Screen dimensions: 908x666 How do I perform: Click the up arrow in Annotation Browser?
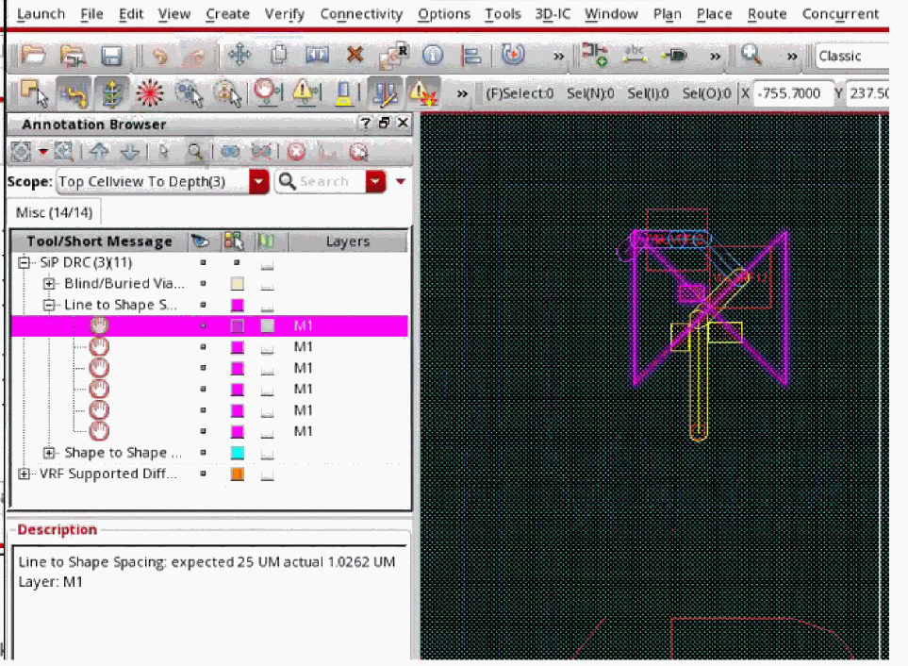click(x=100, y=151)
